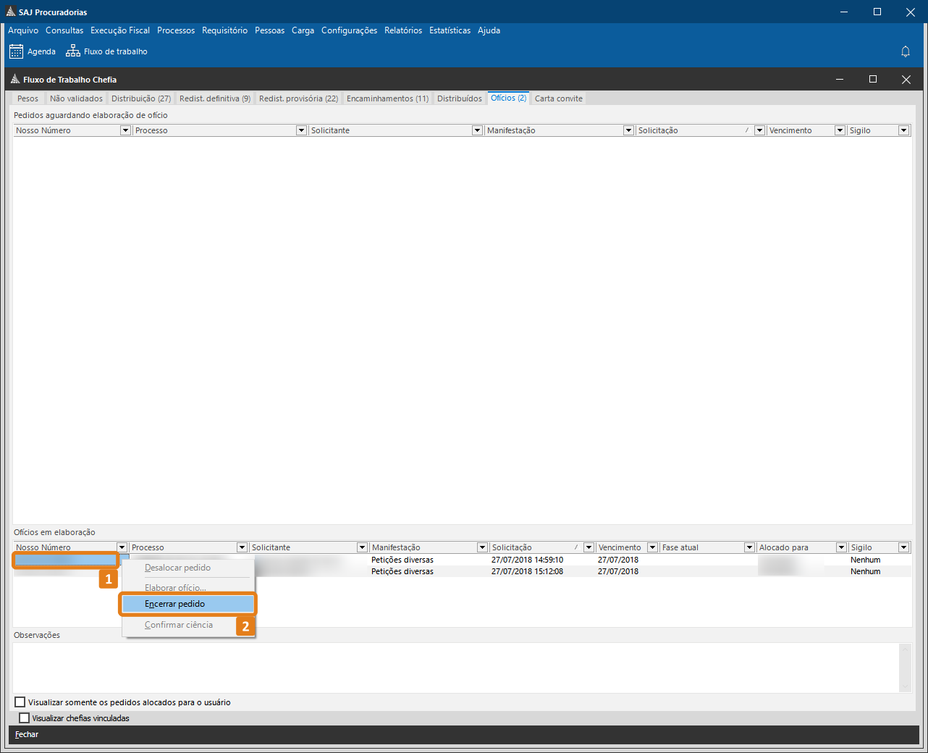Screen dimensions: 928x753
Task: Click the SAJ Procuradorias app logo
Action: pyautogui.click(x=10, y=12)
